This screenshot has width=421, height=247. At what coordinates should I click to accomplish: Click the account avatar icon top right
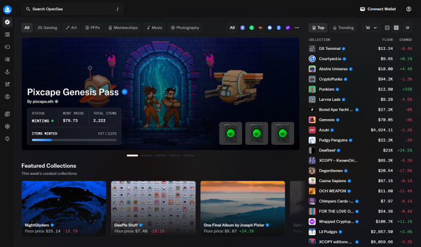pyautogui.click(x=408, y=9)
